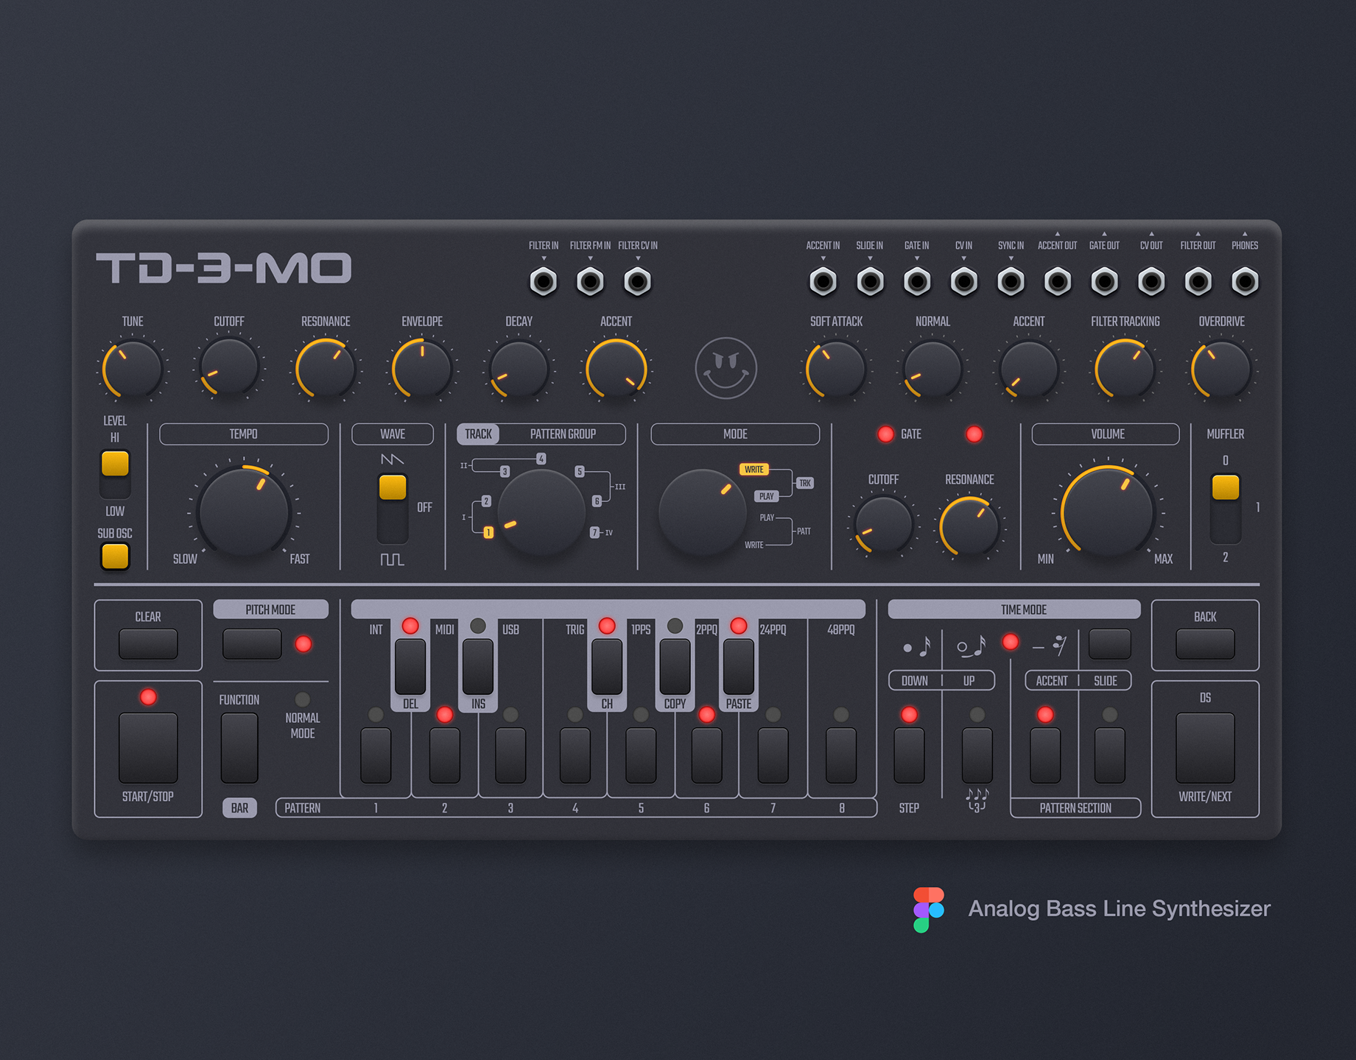Select pattern group position 1
The image size is (1356, 1060).
pos(488,532)
